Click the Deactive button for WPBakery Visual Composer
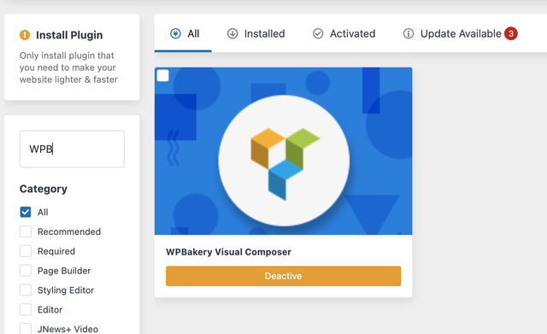The image size is (547, 334). [x=283, y=276]
